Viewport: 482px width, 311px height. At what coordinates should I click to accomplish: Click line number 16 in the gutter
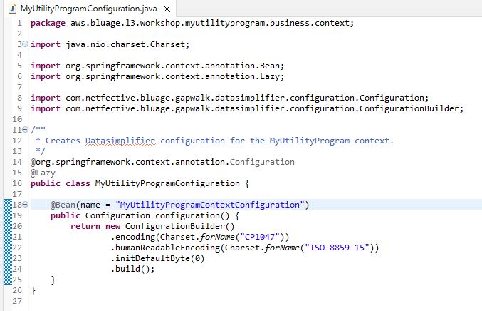click(17, 183)
